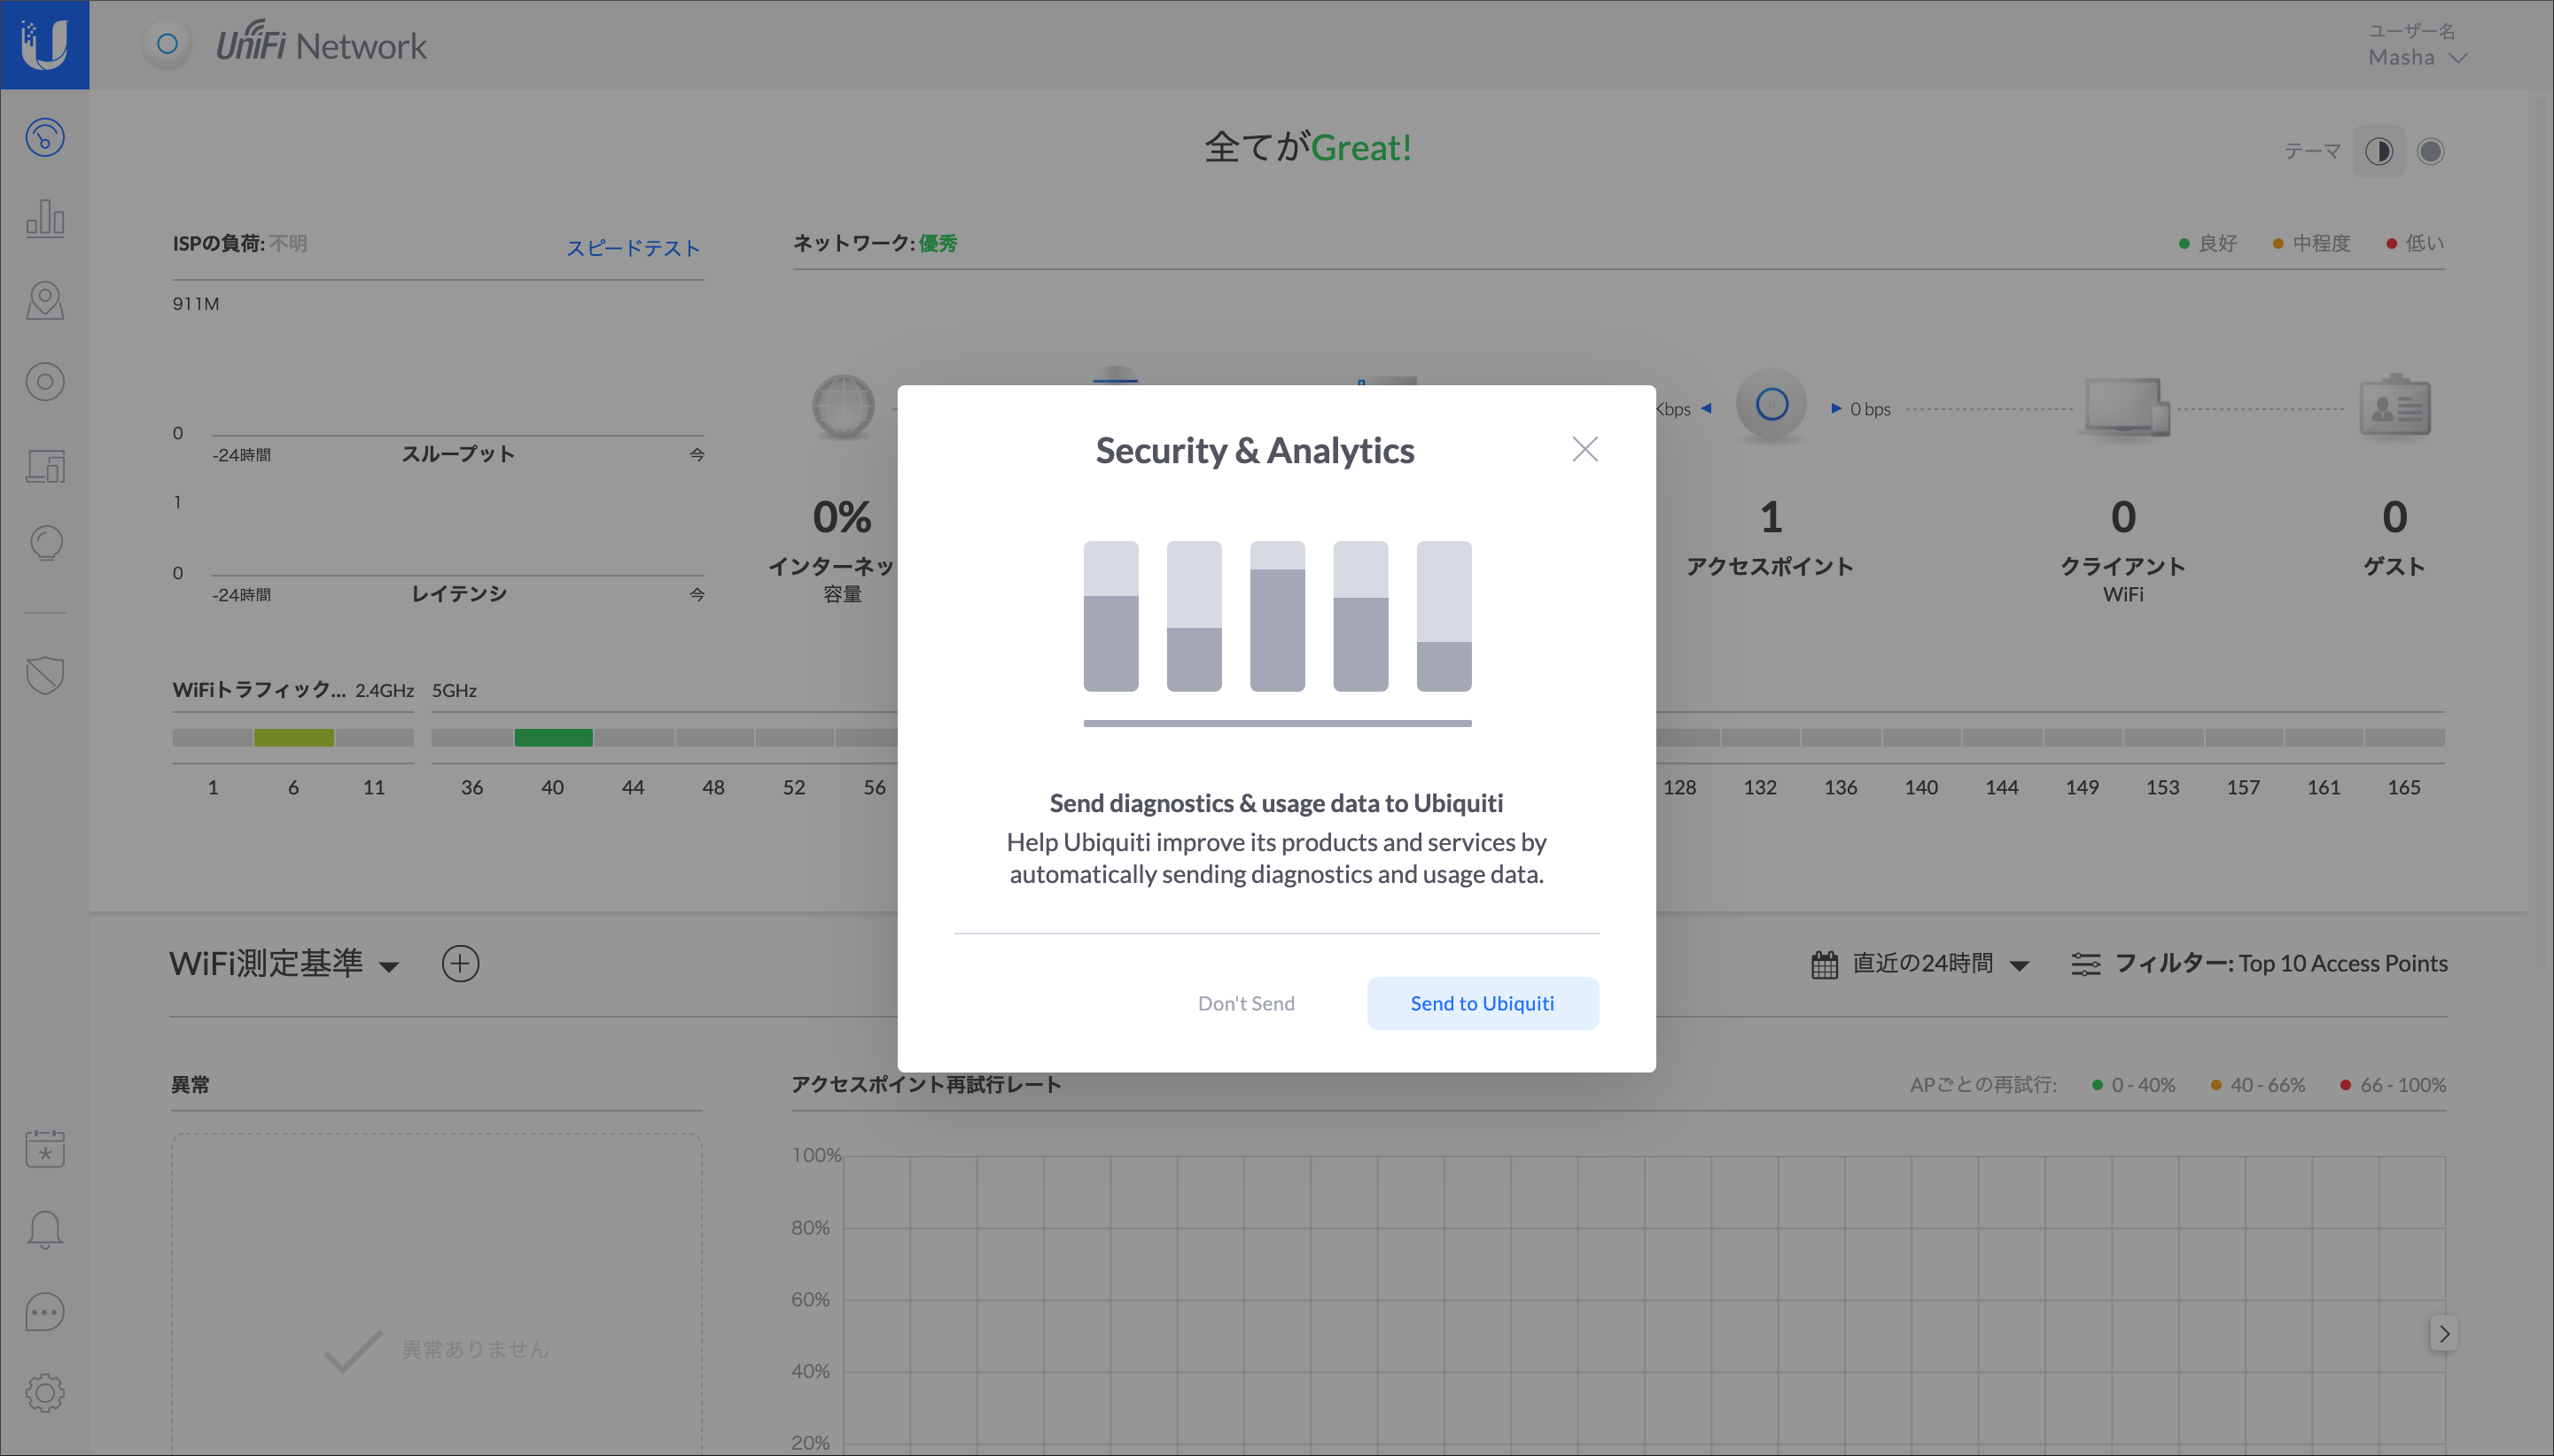Click the 中程度 legend entry
Viewport: 2554px width, 1456px height.
pos(2311,243)
